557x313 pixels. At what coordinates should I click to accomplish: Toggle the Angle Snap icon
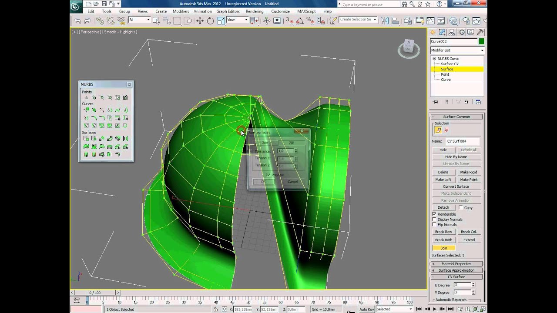point(300,20)
